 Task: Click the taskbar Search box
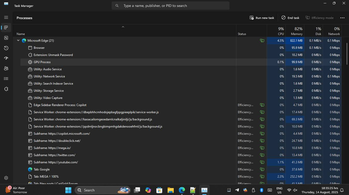click(103, 190)
